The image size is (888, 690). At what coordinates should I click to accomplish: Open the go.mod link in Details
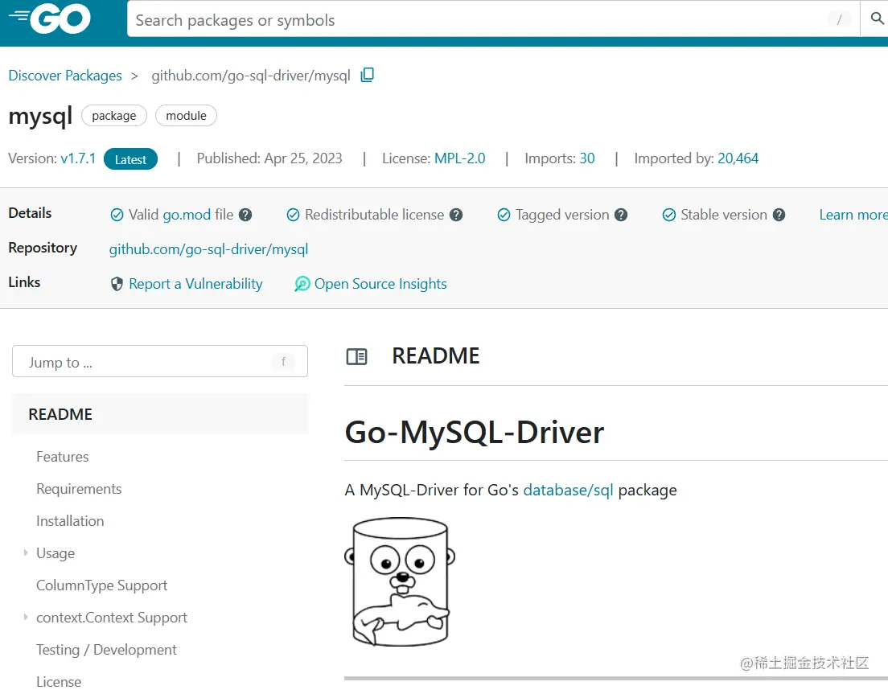click(187, 215)
